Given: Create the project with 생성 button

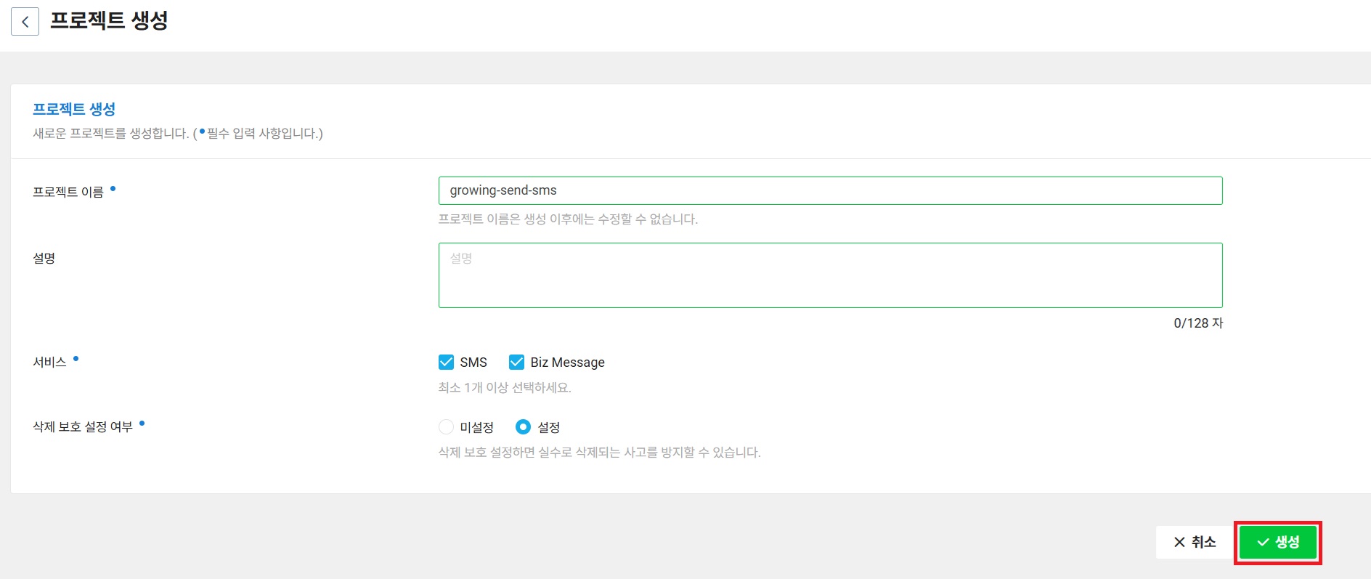Looking at the screenshot, I should pos(1277,542).
